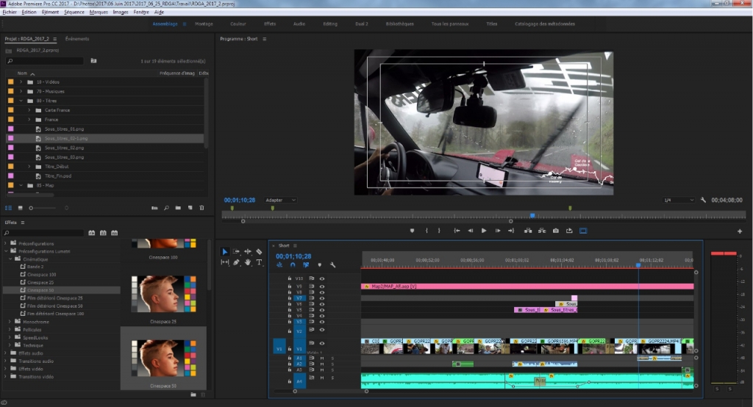This screenshot has height=407, width=753.
Task: Open the 1/4 playback resolution dropdown
Action: (x=679, y=200)
